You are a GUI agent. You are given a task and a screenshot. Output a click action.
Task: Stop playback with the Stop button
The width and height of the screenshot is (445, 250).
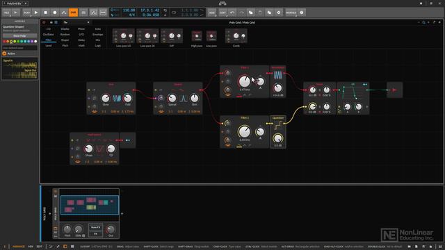(x=45, y=12)
